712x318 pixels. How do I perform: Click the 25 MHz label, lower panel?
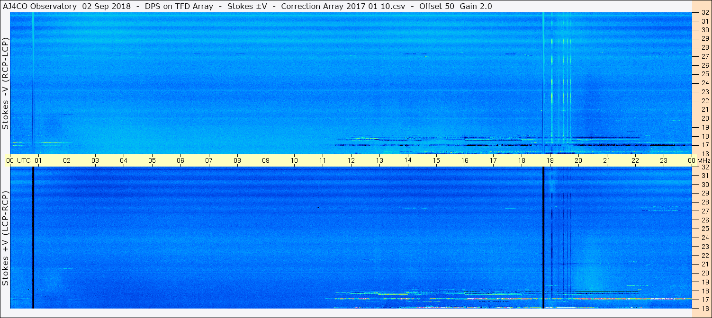[705, 229]
